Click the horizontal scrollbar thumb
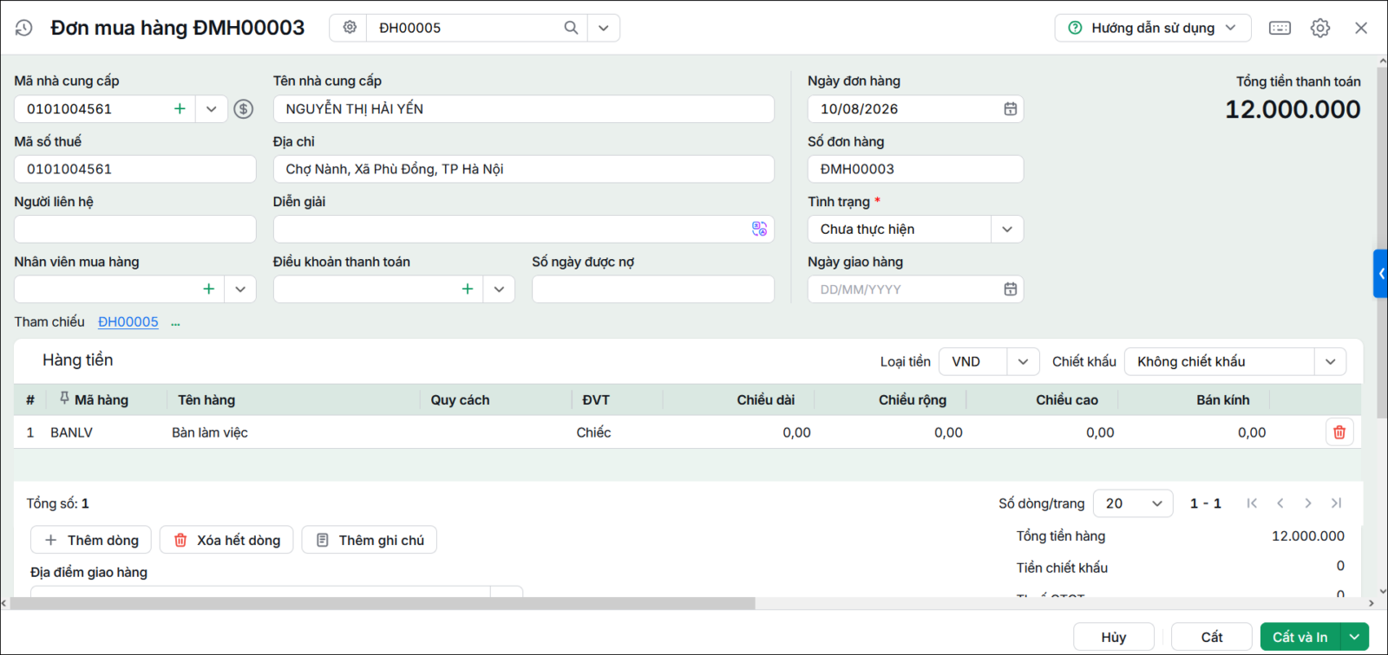This screenshot has height=655, width=1388. 382,603
